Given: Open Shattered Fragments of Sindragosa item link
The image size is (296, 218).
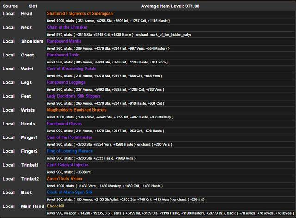Looking at the screenshot, I should pos(80,13).
